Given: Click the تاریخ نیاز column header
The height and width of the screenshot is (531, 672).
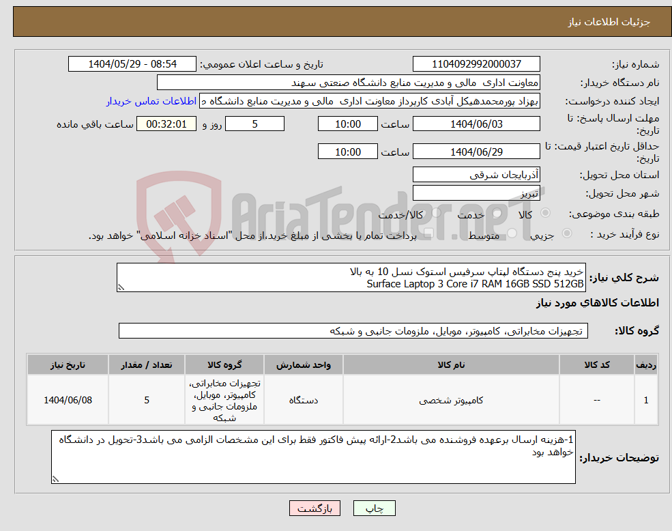Looking at the screenshot, I should tap(68, 364).
